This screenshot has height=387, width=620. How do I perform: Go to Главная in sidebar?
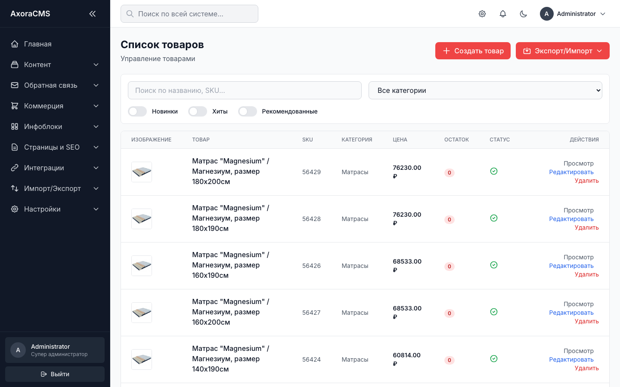(55, 44)
